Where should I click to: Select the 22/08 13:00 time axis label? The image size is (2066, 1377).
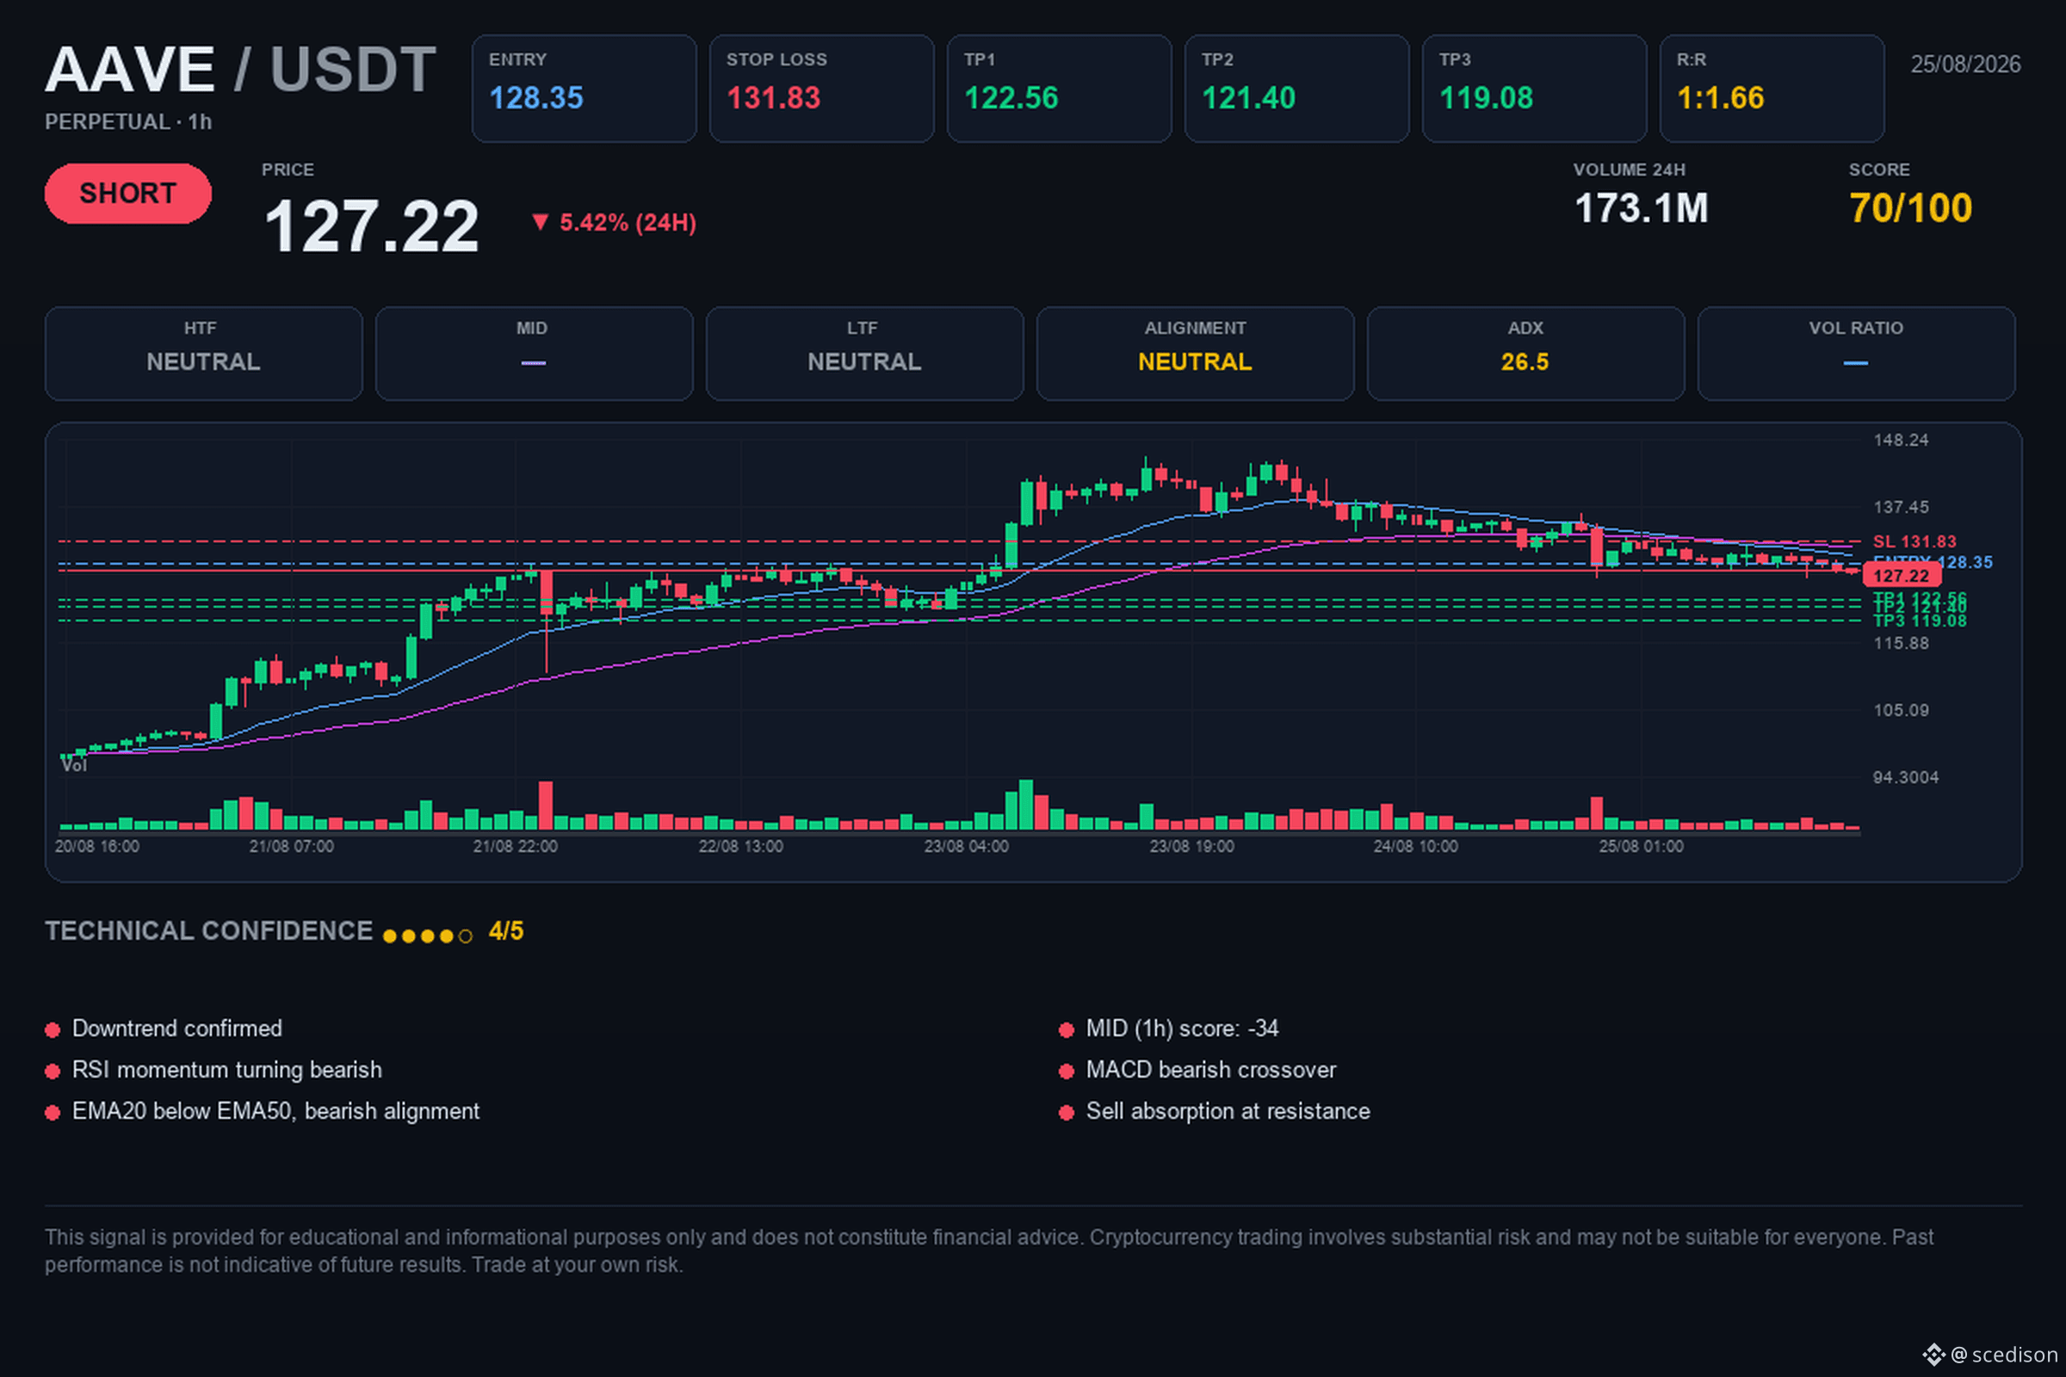[x=740, y=847]
